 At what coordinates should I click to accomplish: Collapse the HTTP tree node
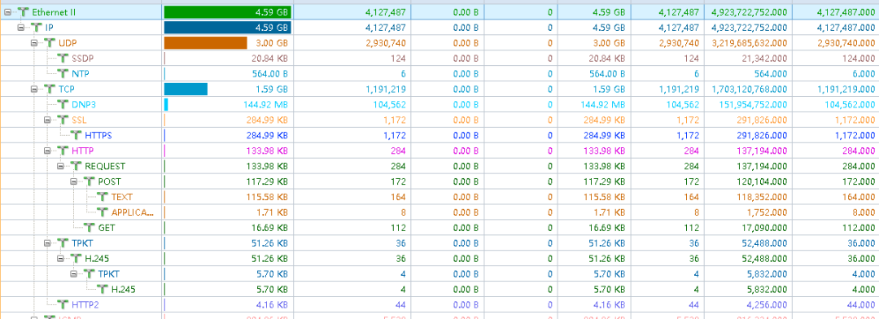[48, 151]
